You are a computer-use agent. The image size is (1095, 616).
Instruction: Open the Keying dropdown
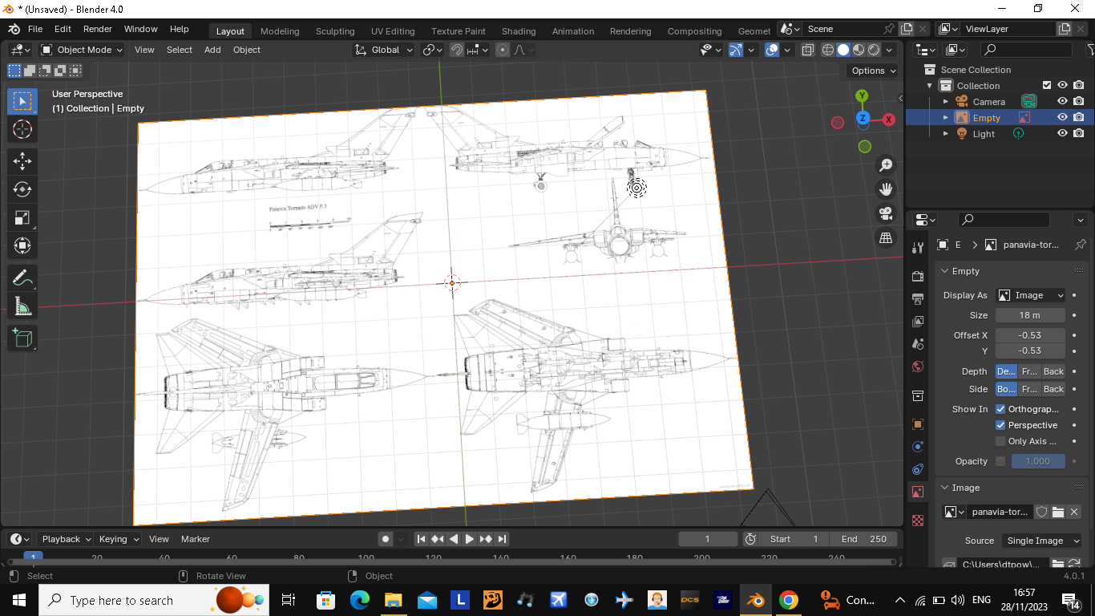119,539
